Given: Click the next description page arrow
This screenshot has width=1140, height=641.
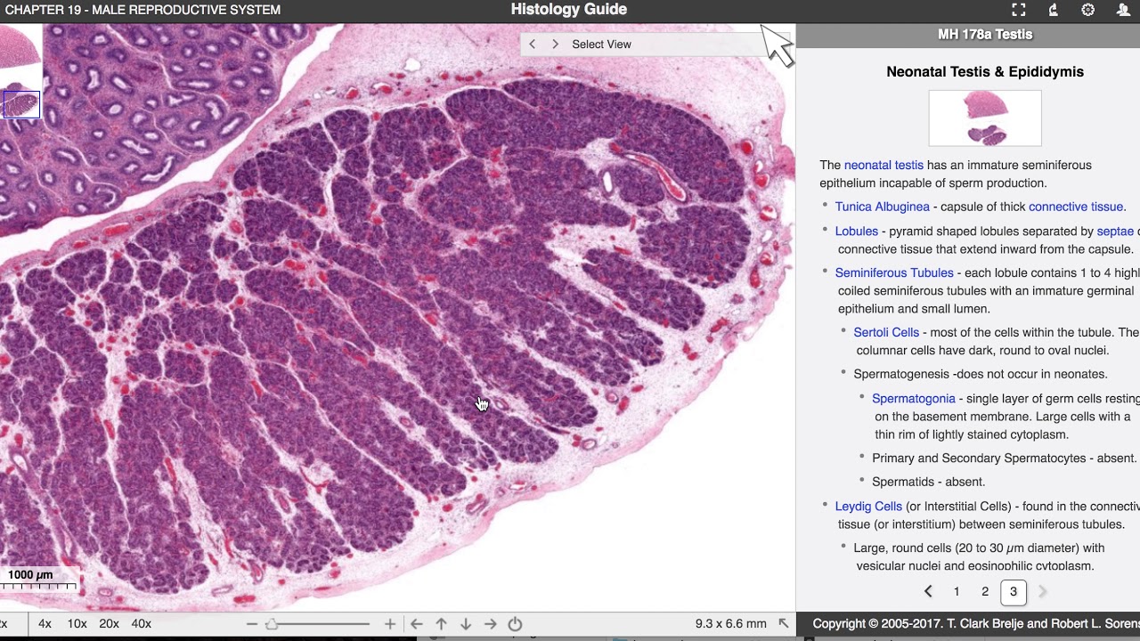Looking at the screenshot, I should (1042, 592).
